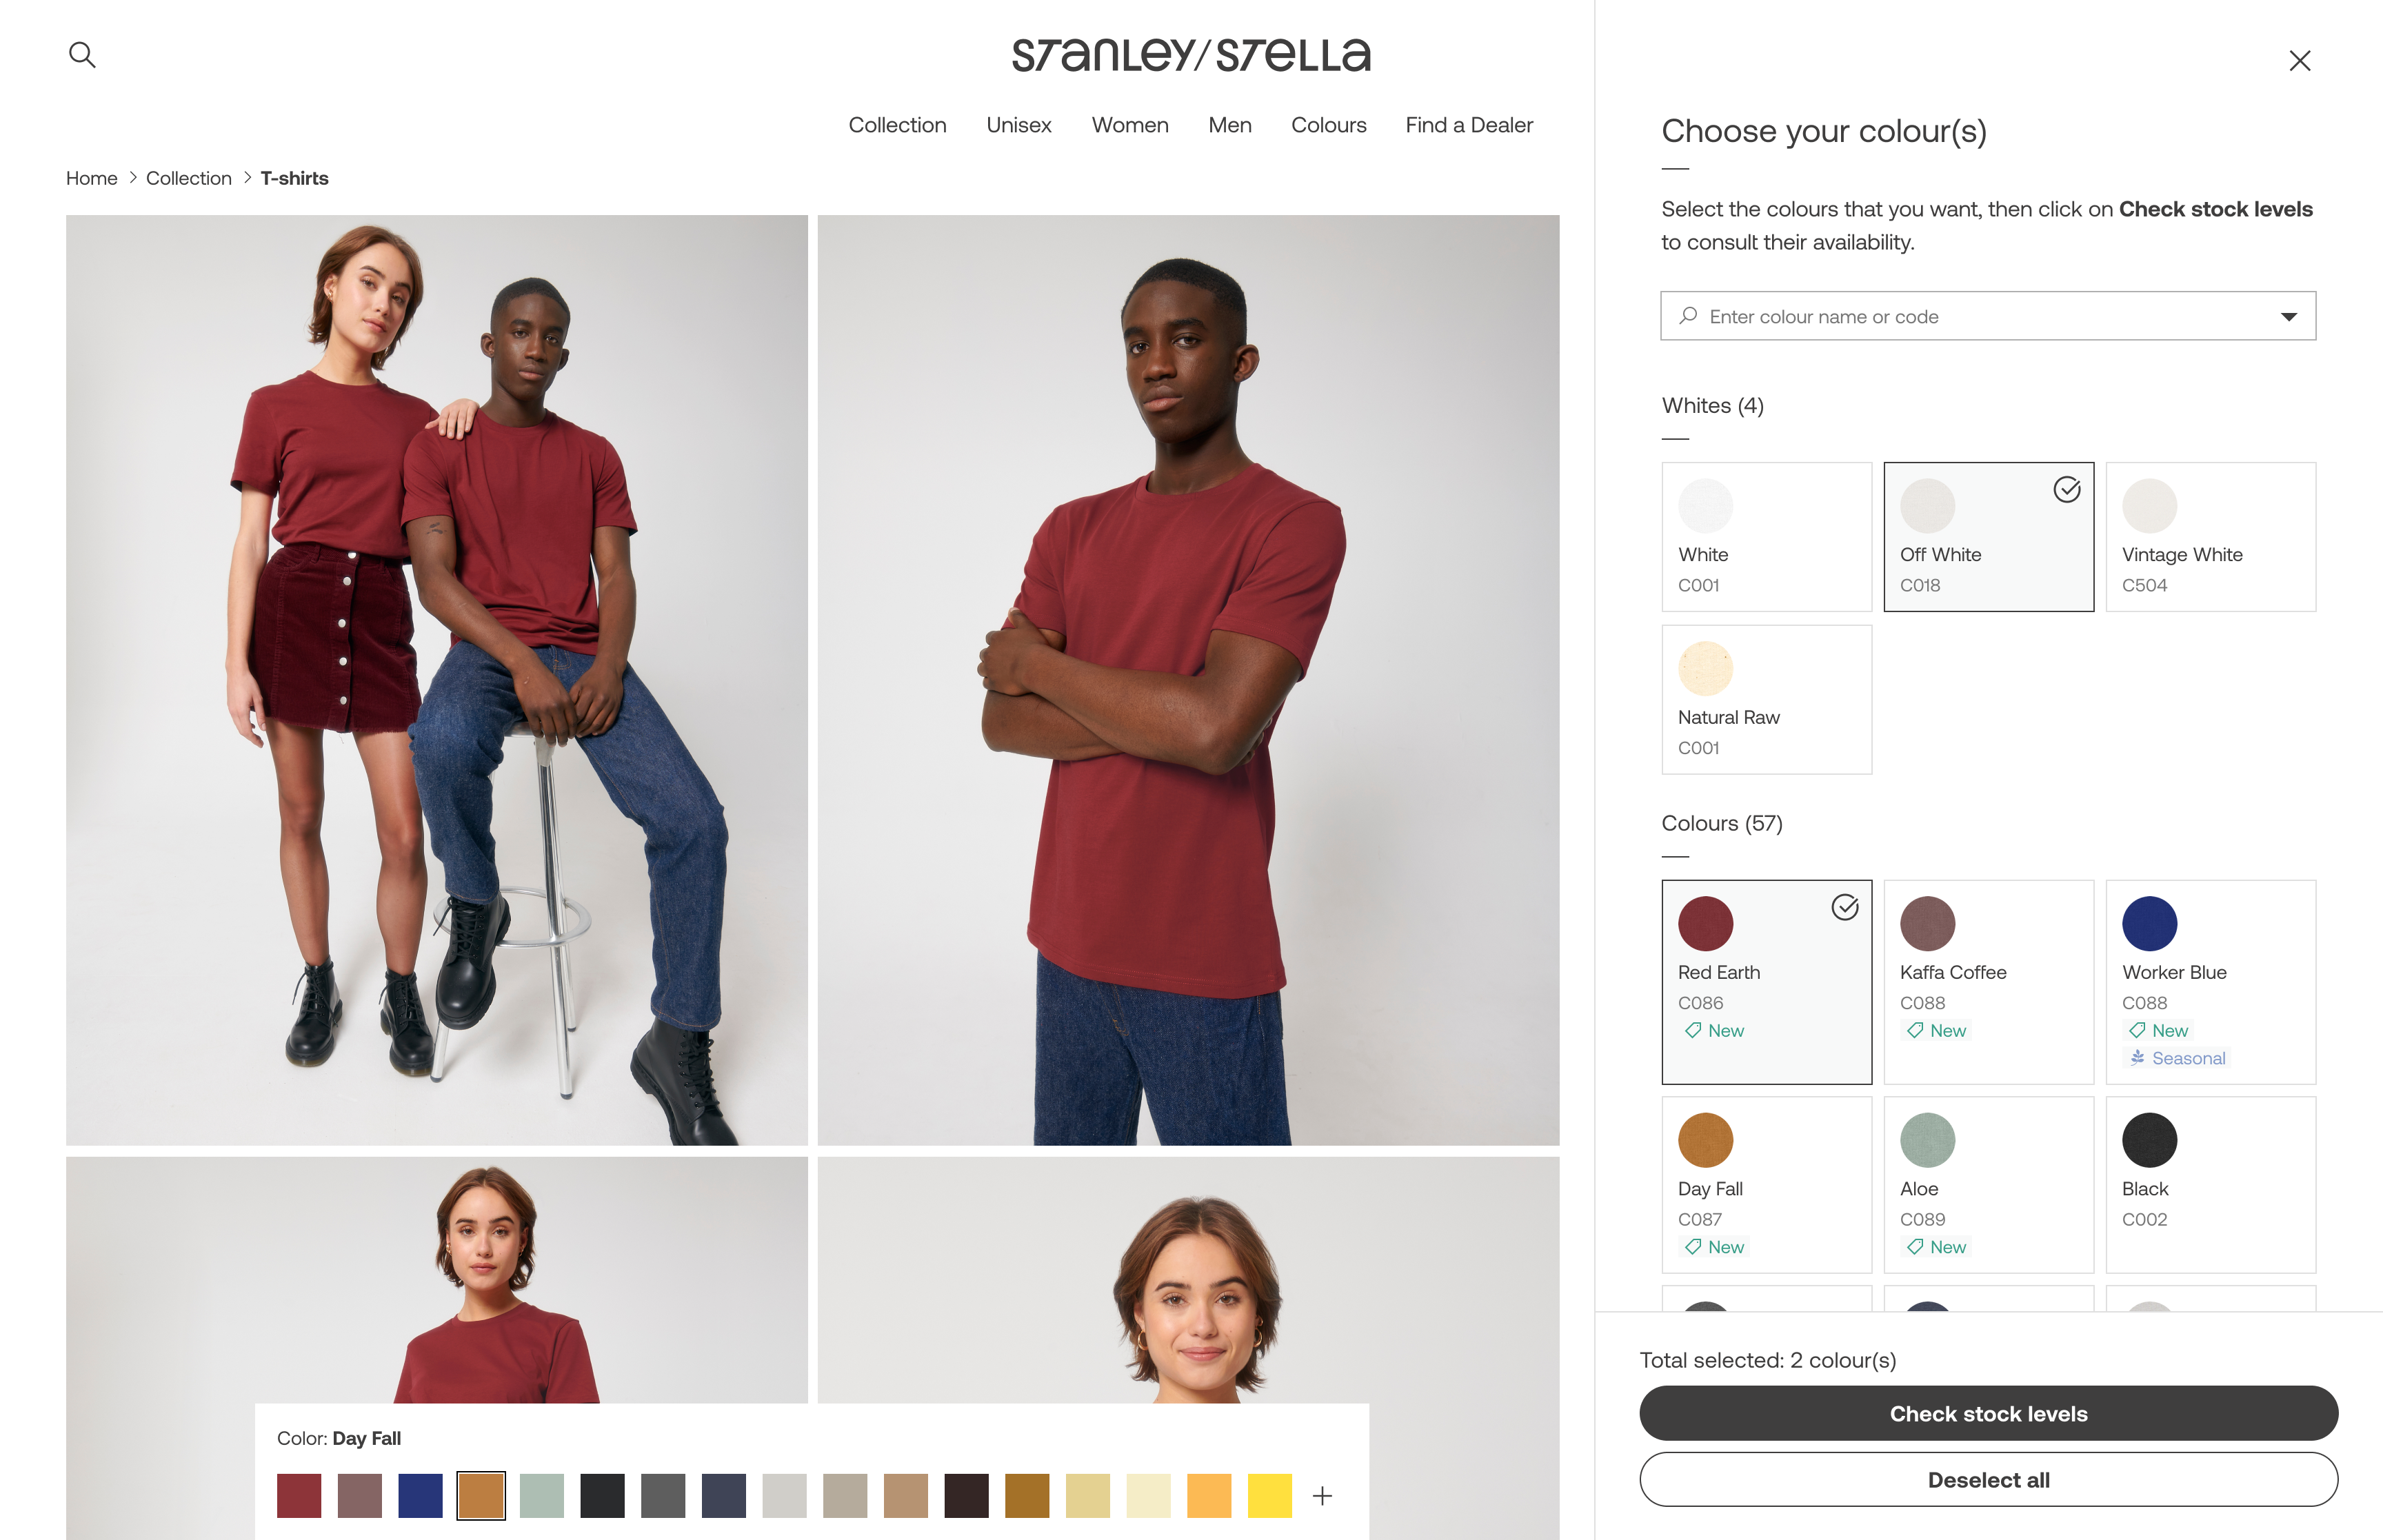Deselect the Red Earth checkmark
Image resolution: width=2383 pixels, height=1540 pixels.
(1845, 907)
